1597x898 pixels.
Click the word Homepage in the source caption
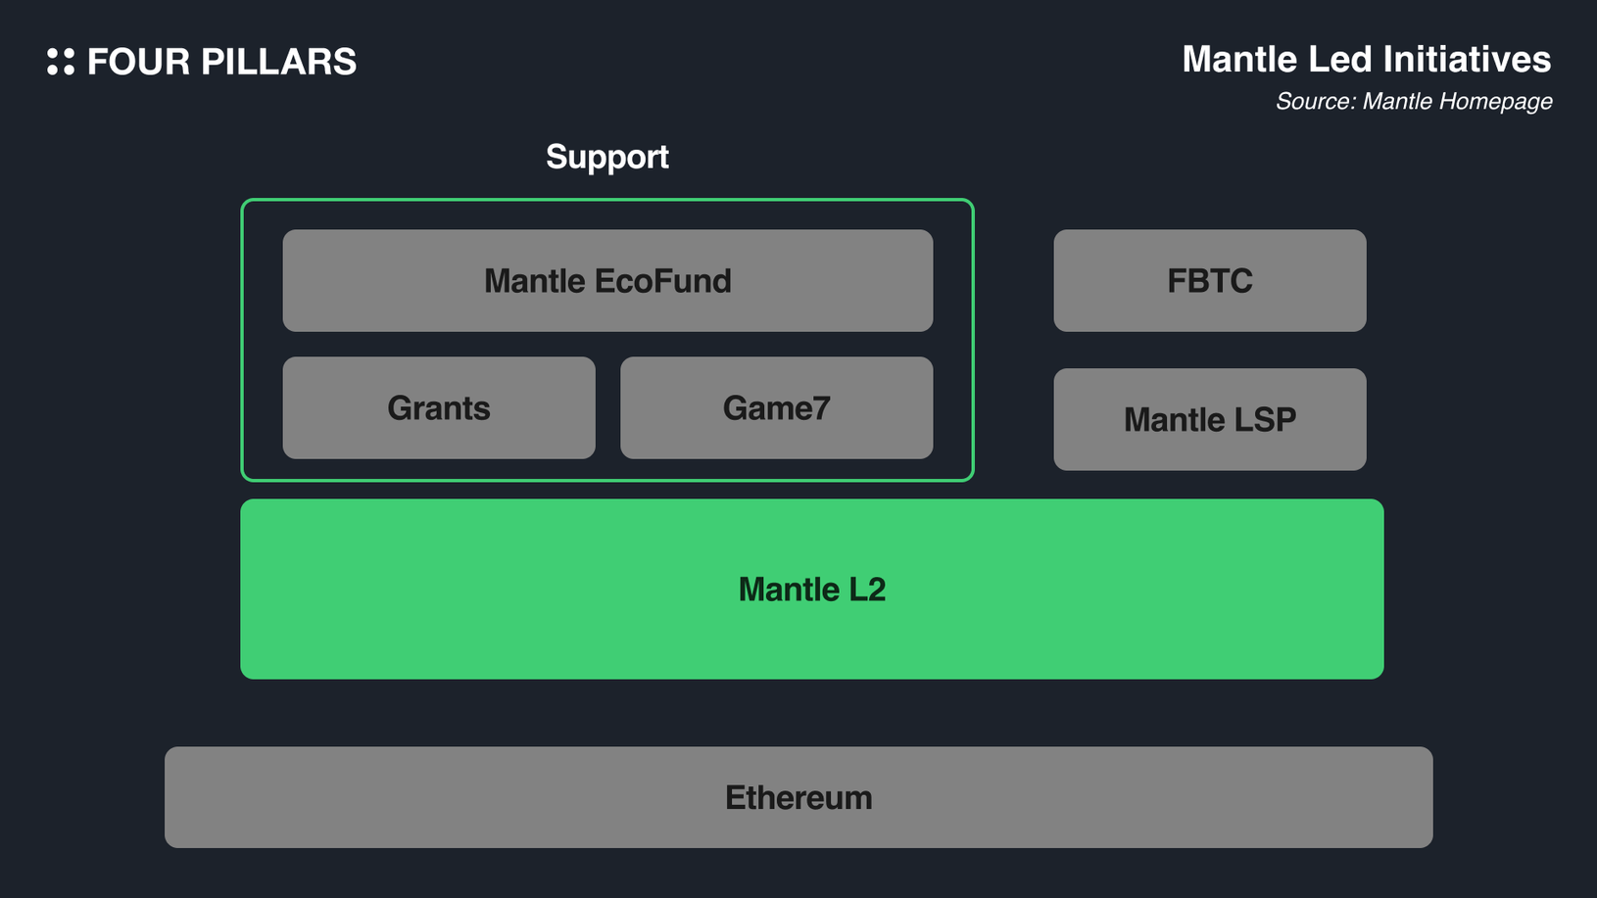1506,102
